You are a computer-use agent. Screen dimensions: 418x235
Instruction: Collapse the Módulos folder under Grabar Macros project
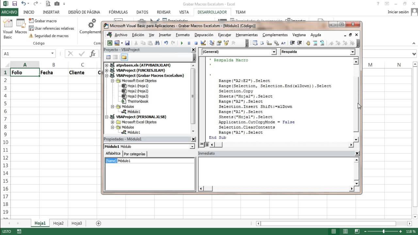pos(113,106)
